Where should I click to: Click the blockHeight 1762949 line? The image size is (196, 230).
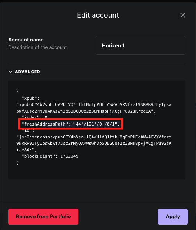point(50,156)
